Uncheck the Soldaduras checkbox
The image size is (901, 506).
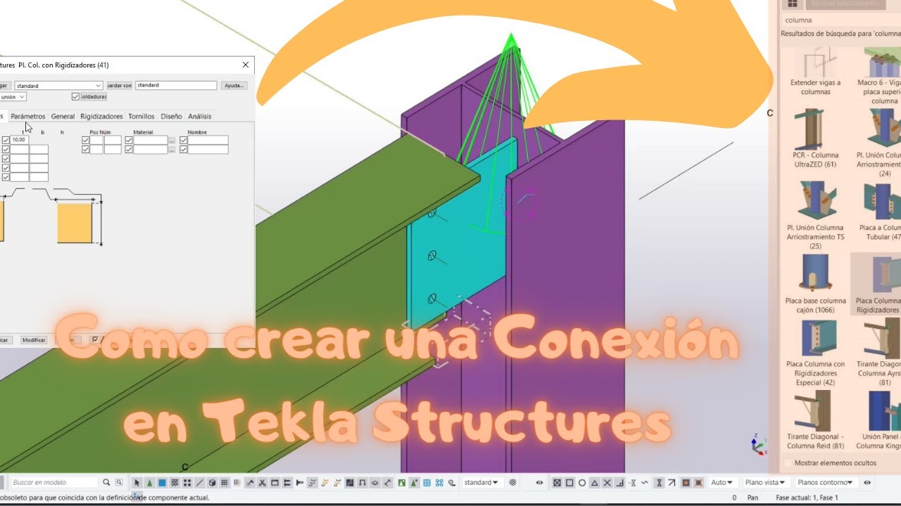tap(75, 96)
